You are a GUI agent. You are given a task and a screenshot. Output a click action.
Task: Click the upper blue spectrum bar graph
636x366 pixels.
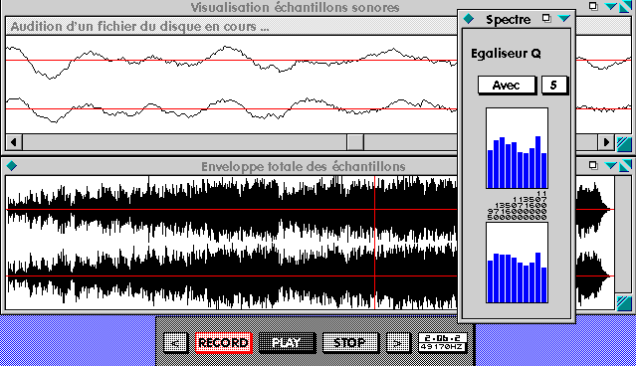517,148
